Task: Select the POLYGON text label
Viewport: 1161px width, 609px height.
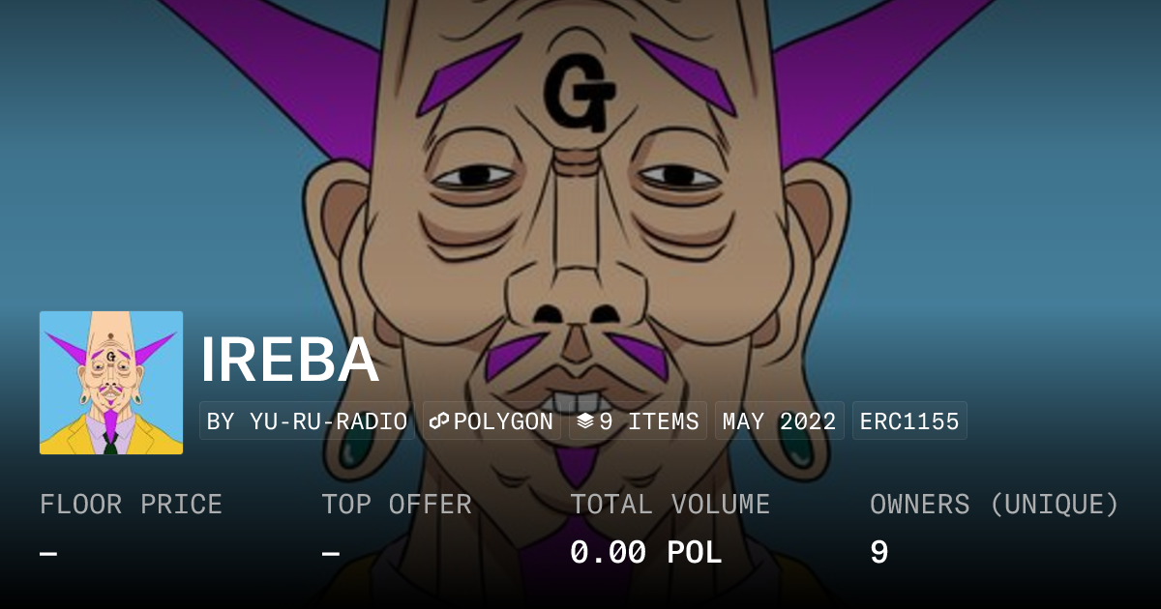Action: click(503, 421)
